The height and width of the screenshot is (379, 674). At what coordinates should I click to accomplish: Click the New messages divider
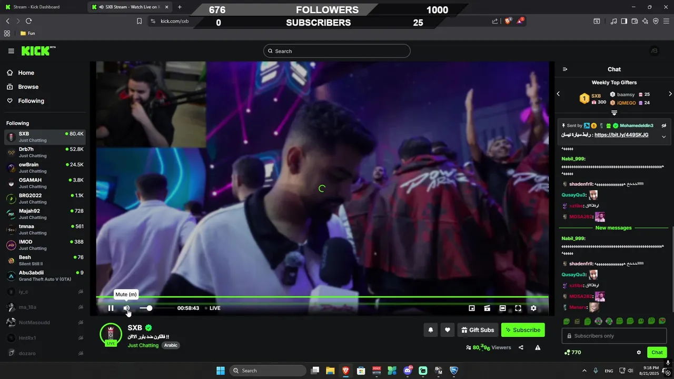click(x=613, y=228)
